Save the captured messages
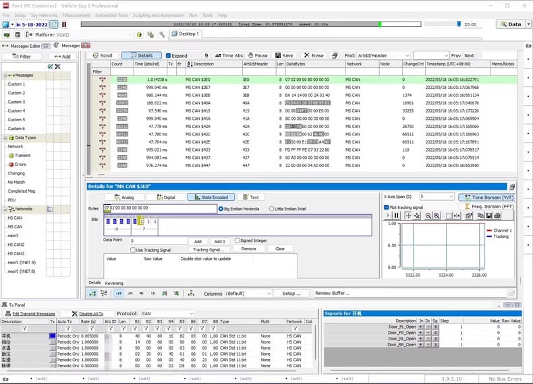This screenshot has width=533, height=384. (x=283, y=55)
